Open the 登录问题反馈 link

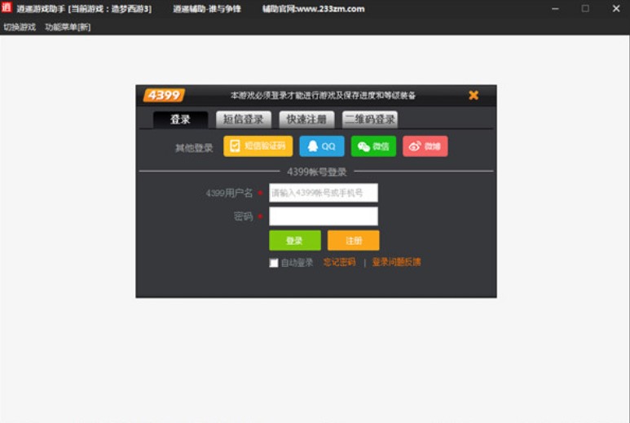point(396,262)
